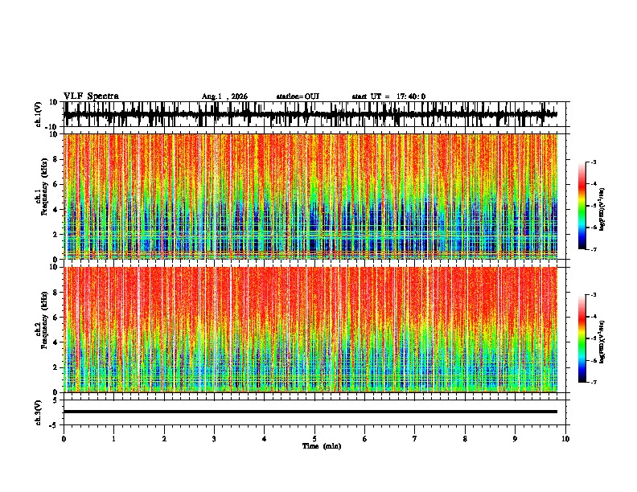Click inside the ch.1 spectrogram panel
The width and height of the screenshot is (637, 492).
pyautogui.click(x=310, y=196)
